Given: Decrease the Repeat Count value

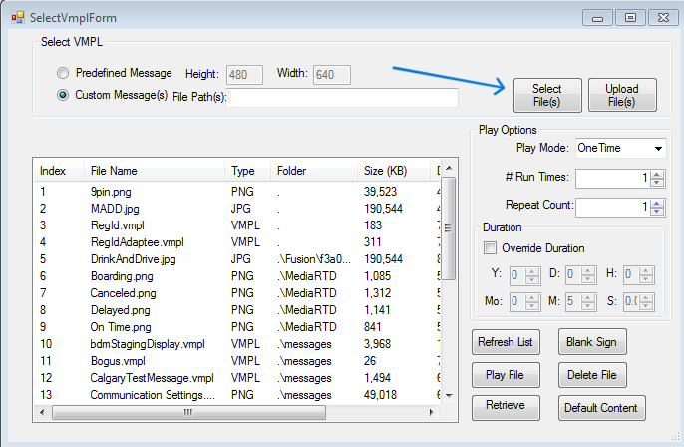Looking at the screenshot, I should 656,211.
